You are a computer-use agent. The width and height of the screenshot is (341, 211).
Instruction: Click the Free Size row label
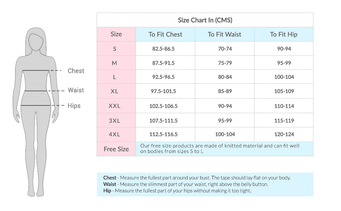click(x=116, y=149)
